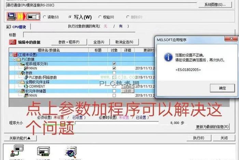Close the MELSOFT应用程序 dialog with X
239x160 pixels.
click(x=231, y=39)
